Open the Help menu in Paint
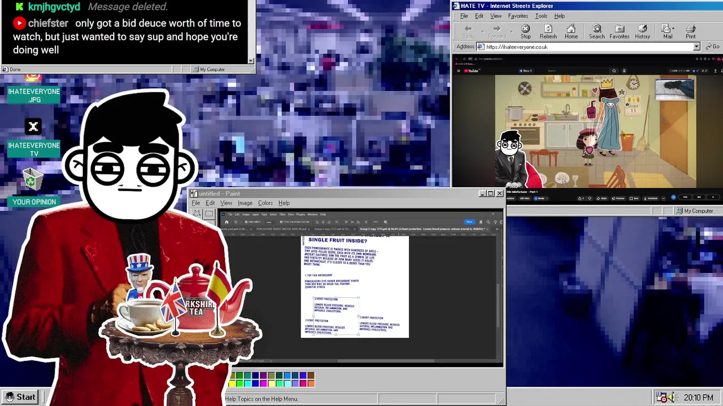The width and height of the screenshot is (723, 406). coord(284,203)
